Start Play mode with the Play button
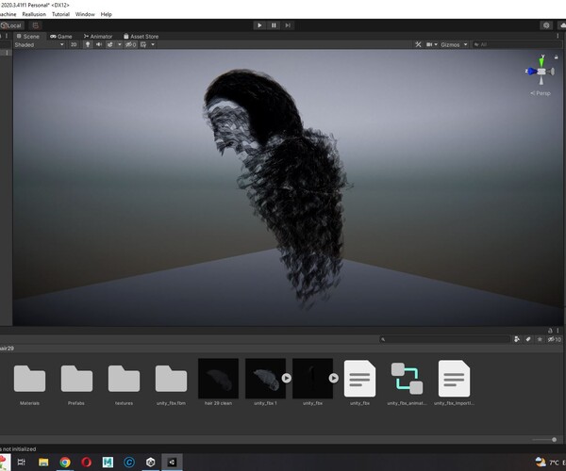This screenshot has height=471, width=566. (x=259, y=25)
